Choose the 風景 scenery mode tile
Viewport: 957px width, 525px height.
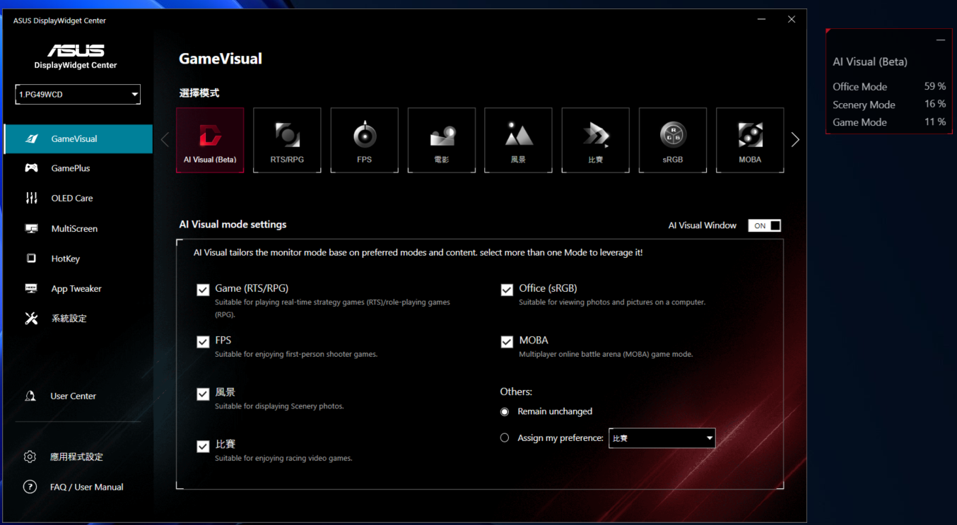[518, 140]
